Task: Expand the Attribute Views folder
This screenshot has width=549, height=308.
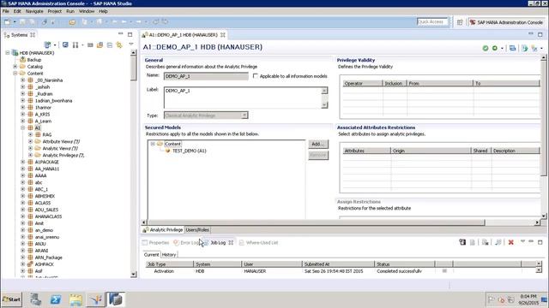Action: (31, 141)
